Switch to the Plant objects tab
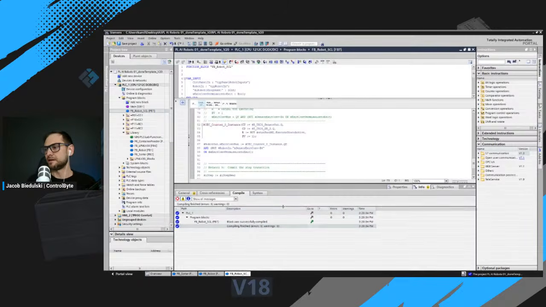546x307 pixels. (142, 56)
